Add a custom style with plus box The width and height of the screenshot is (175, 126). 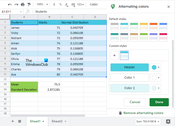click(x=114, y=55)
